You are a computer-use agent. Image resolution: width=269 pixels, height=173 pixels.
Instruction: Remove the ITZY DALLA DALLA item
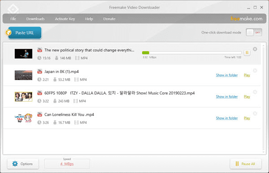pyautogui.click(x=255, y=92)
